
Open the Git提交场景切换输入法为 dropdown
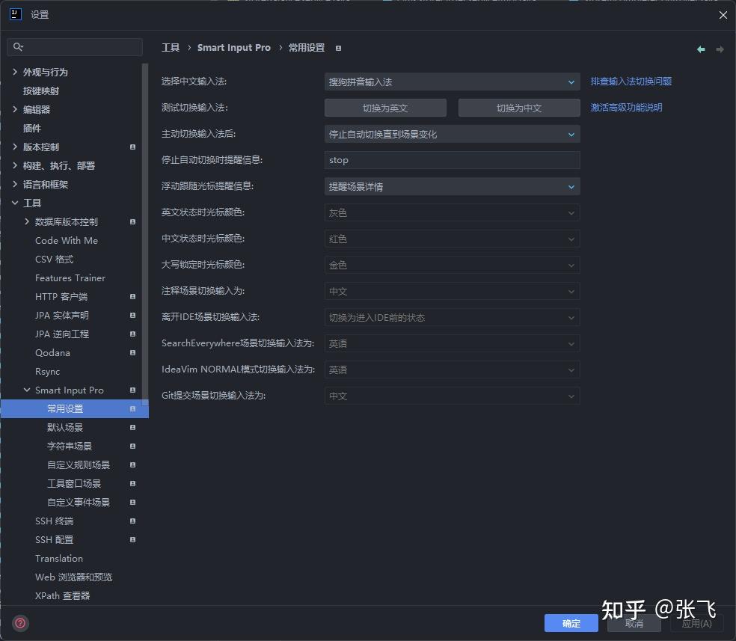click(x=452, y=396)
